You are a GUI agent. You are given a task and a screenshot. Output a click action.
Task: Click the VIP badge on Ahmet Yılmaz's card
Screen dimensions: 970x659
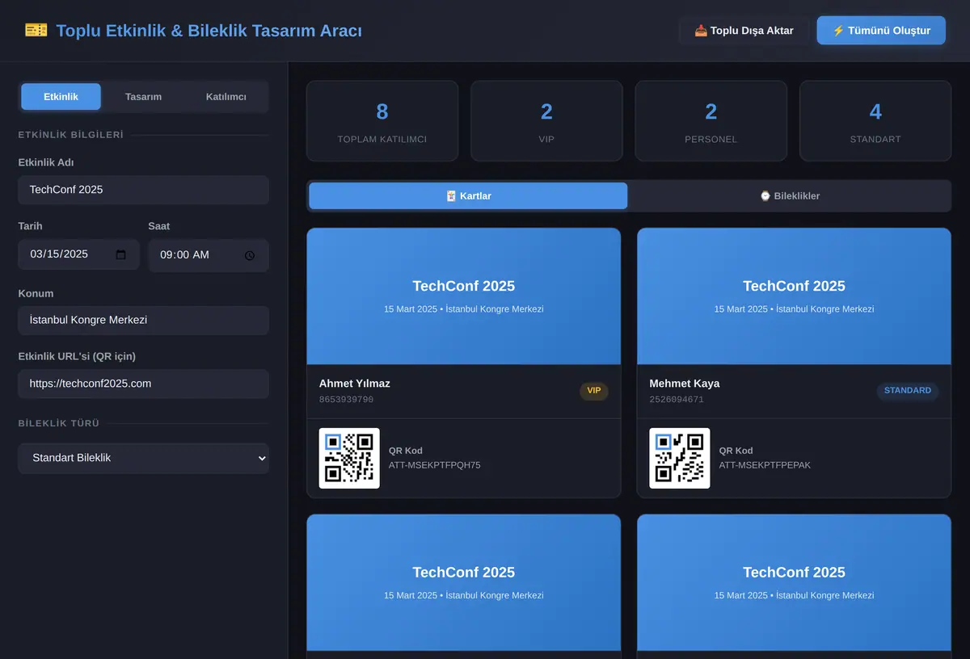[594, 391]
